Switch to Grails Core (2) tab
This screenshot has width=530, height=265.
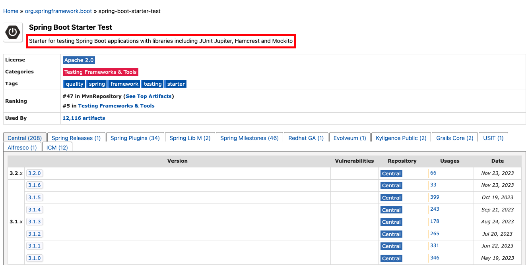coord(455,138)
